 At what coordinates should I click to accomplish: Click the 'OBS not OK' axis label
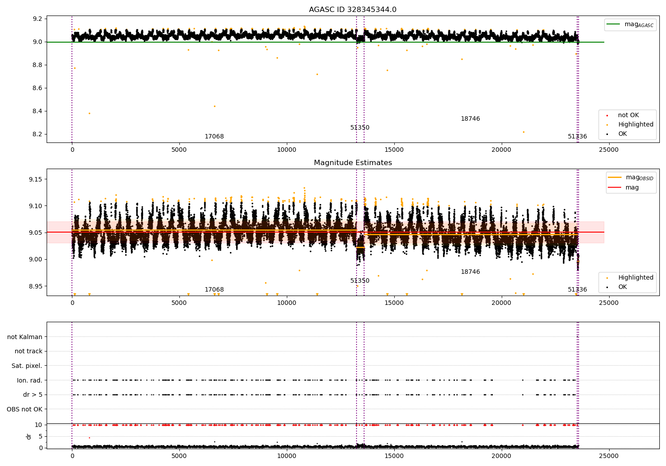point(25,409)
